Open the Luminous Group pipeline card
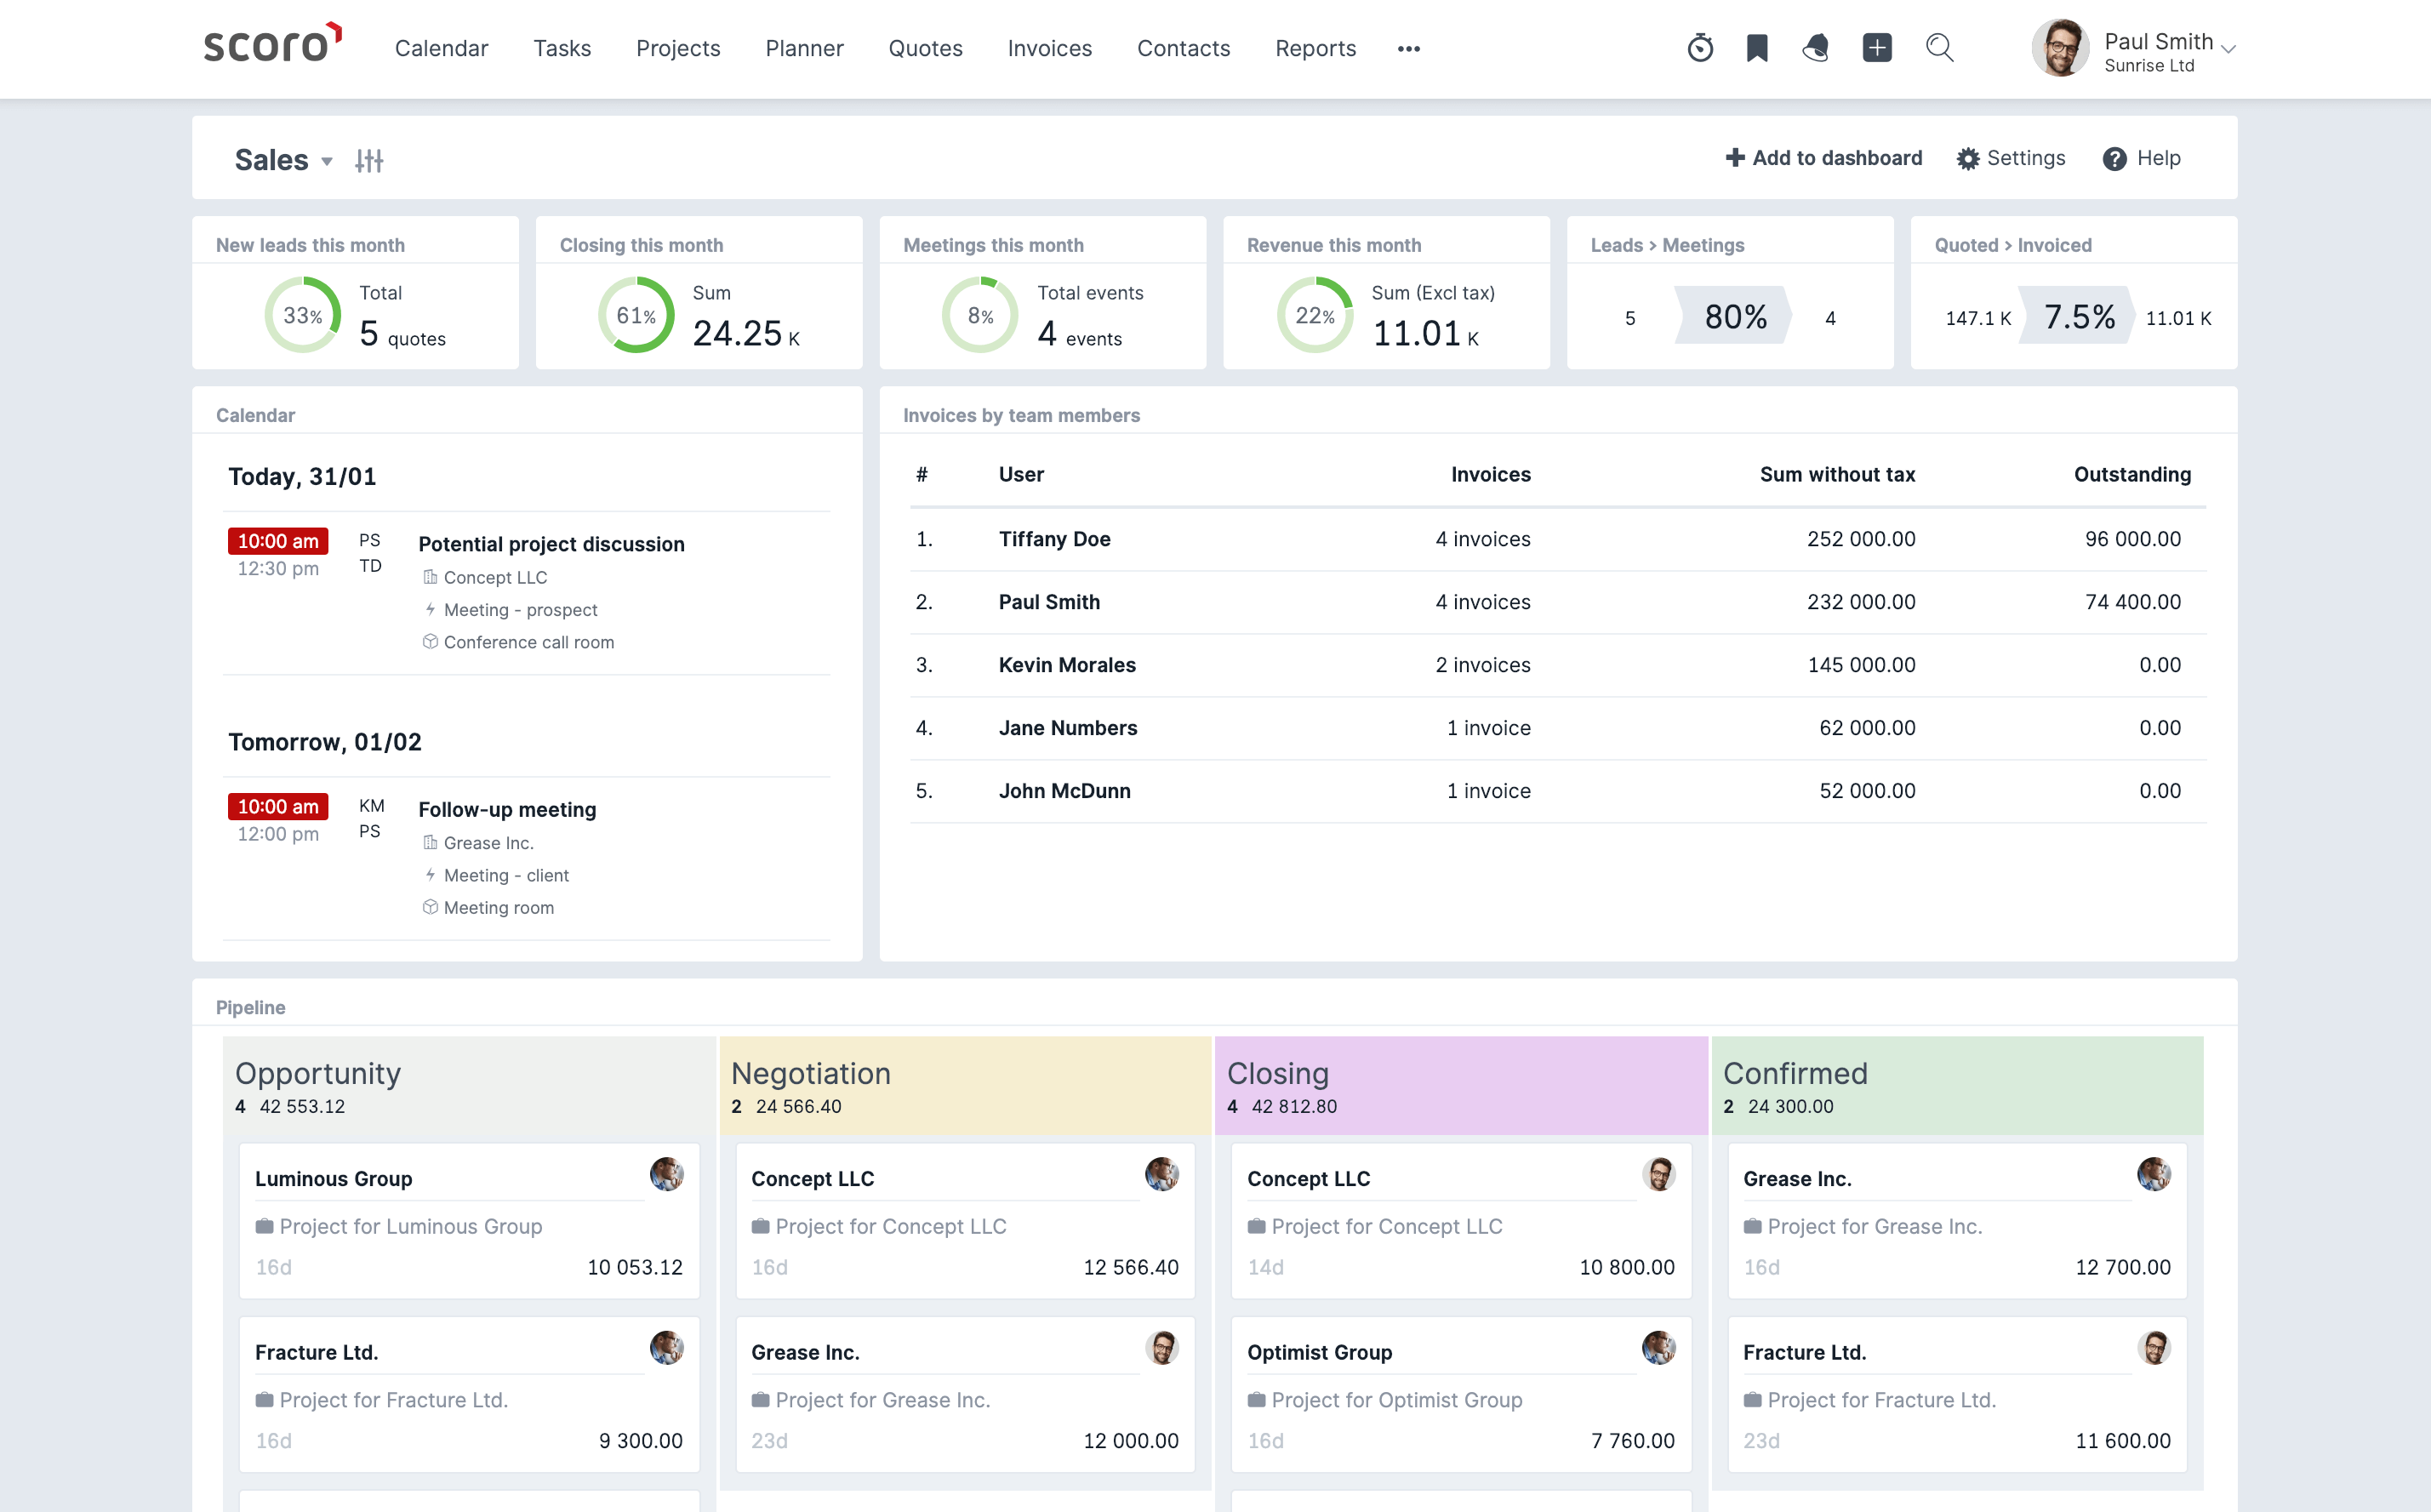Viewport: 2431px width, 1512px height. pos(469,1221)
